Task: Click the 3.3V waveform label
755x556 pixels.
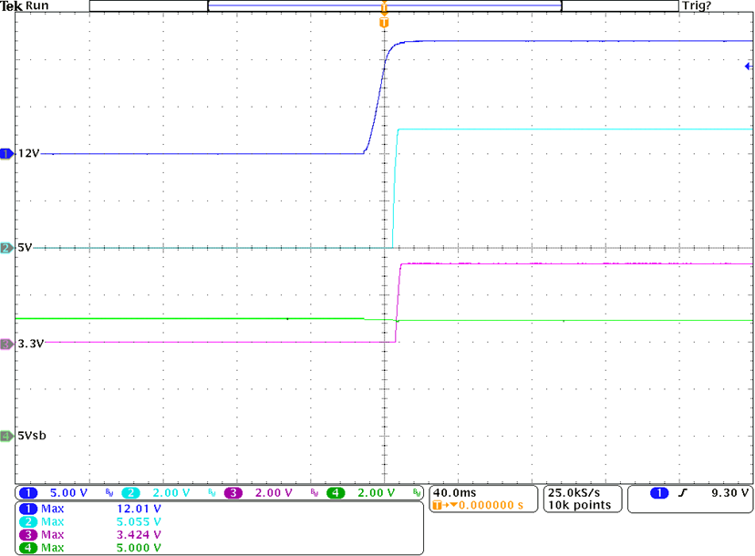Action: 31,344
